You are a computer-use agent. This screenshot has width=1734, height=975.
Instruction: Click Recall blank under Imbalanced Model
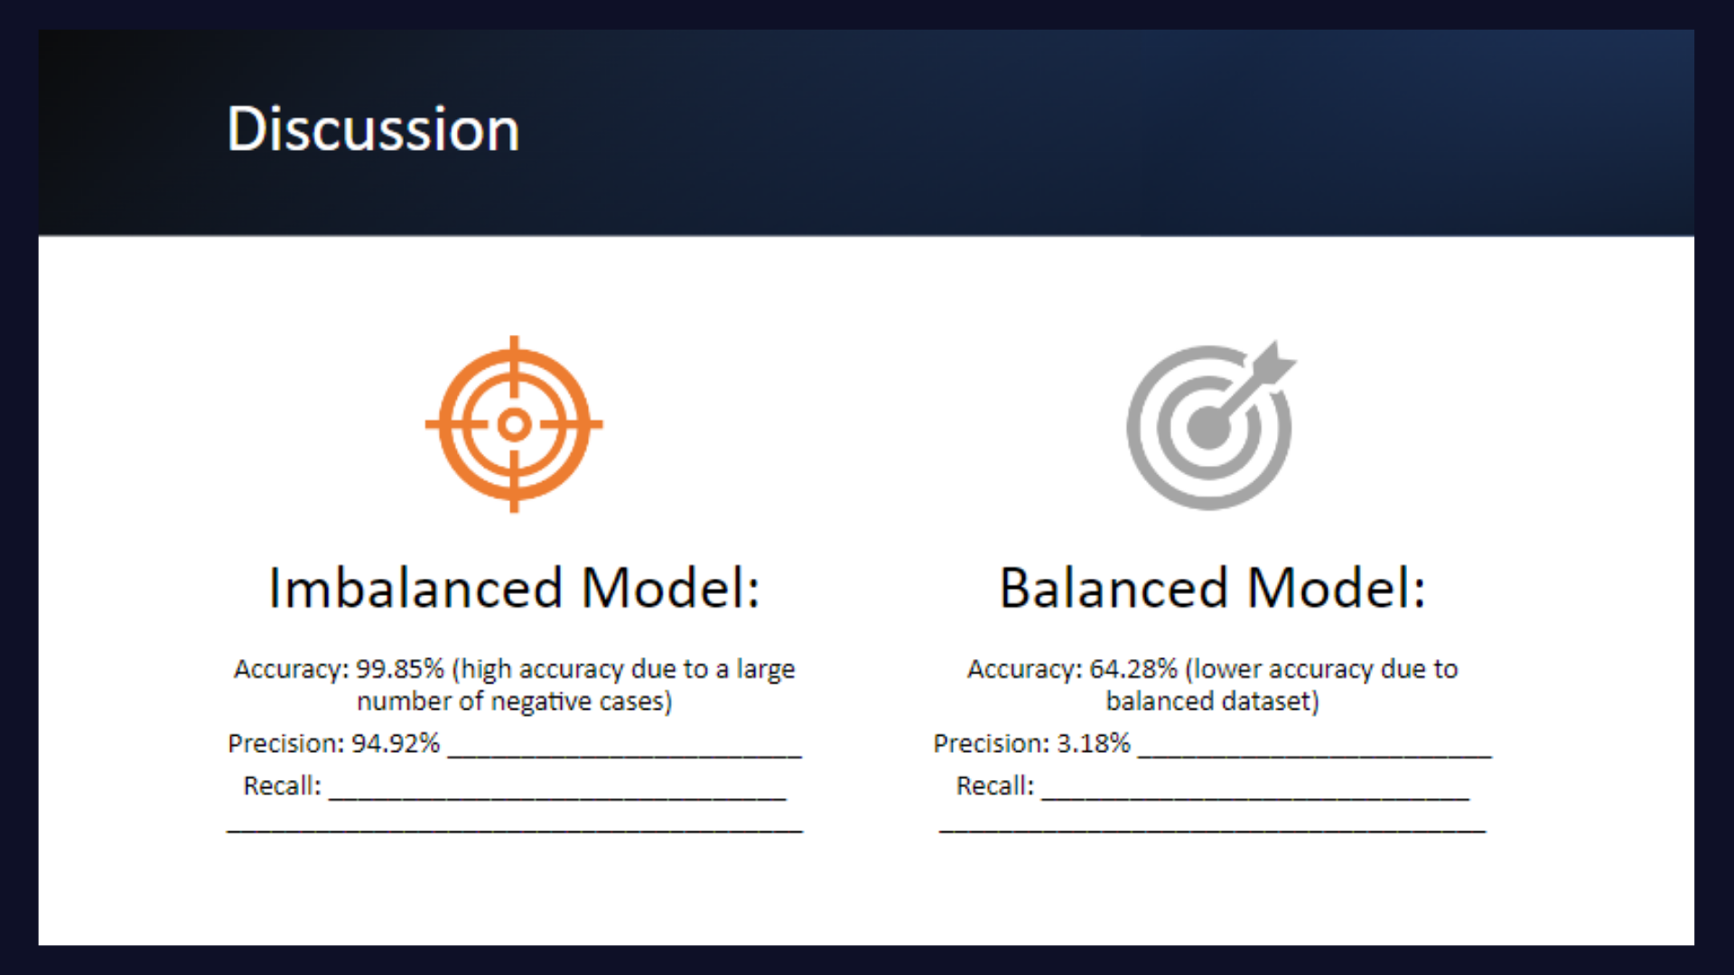click(557, 797)
